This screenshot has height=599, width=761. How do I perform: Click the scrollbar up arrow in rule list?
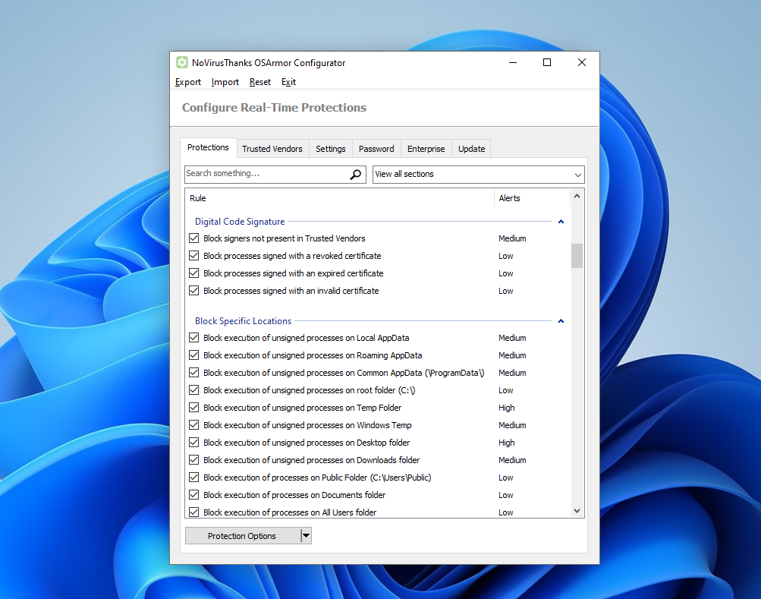[577, 196]
